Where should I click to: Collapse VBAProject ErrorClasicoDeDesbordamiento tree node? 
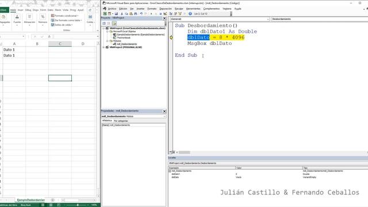click(103, 28)
